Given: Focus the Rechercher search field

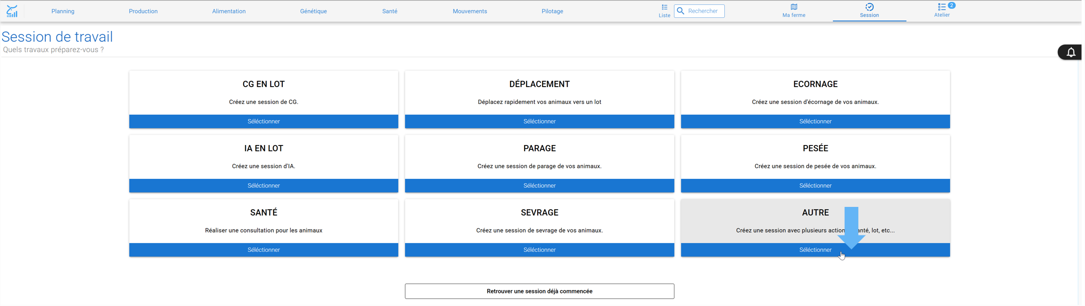Looking at the screenshot, I should [x=699, y=11].
